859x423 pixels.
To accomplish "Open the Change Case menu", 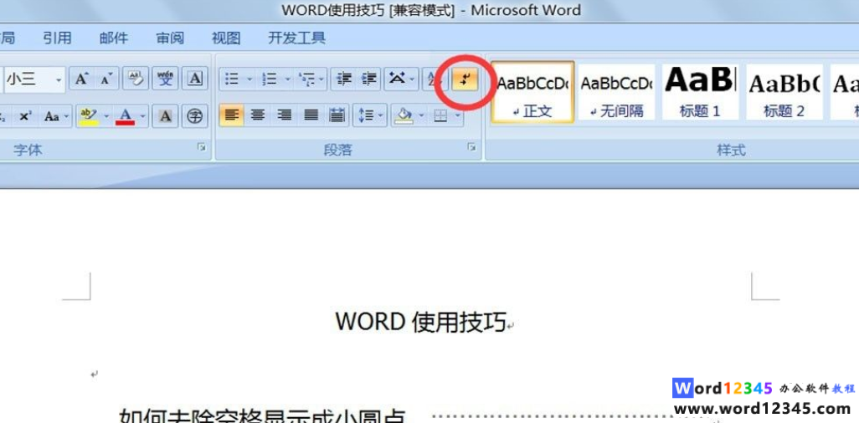I will pyautogui.click(x=55, y=116).
